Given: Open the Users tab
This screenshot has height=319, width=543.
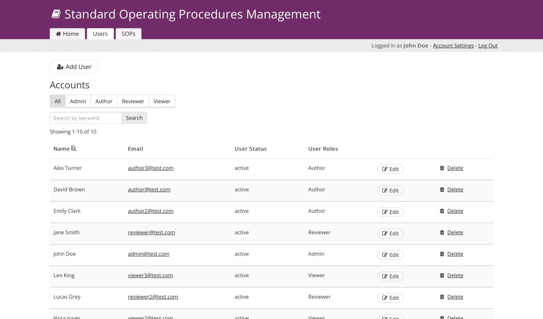Looking at the screenshot, I should 100,34.
